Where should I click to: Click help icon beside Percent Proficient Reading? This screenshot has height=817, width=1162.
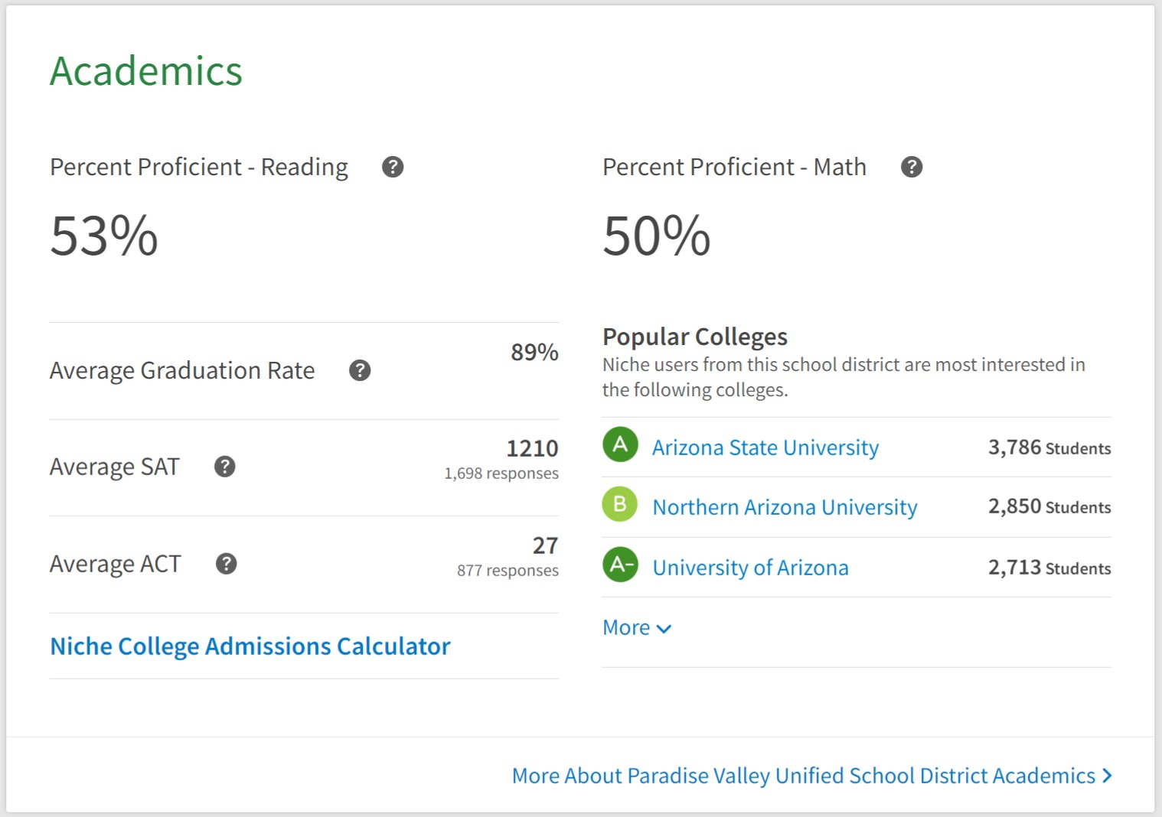[393, 167]
